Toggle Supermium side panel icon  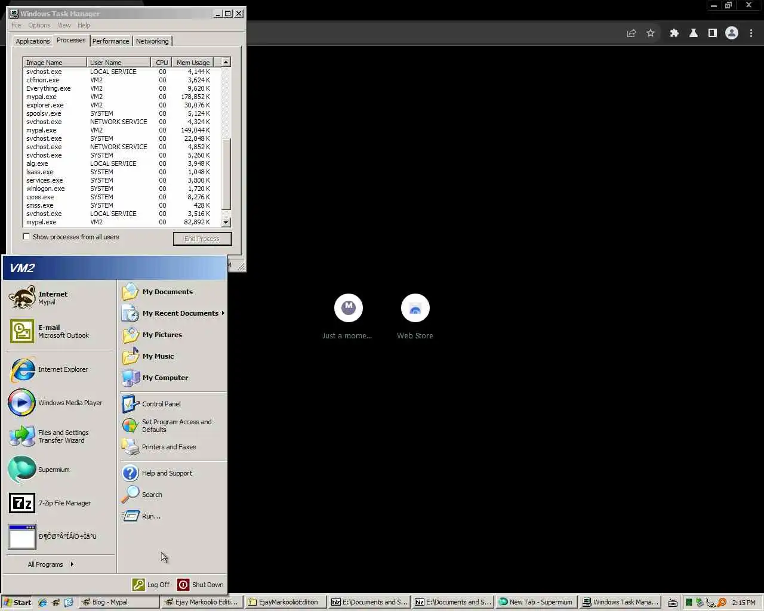click(x=713, y=33)
